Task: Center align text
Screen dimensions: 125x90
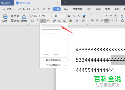Action: tap(97, 21)
